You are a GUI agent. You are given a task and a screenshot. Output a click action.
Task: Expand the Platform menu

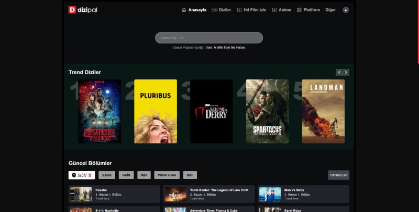point(308,10)
